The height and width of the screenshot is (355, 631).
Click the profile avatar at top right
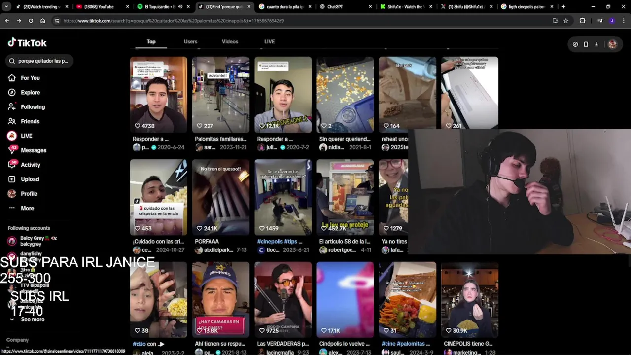[x=612, y=44]
